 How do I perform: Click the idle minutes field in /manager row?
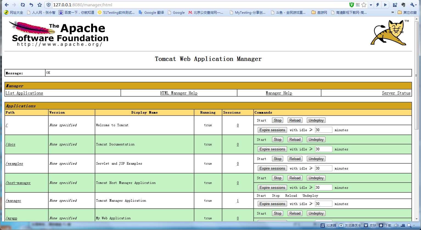(x=323, y=204)
